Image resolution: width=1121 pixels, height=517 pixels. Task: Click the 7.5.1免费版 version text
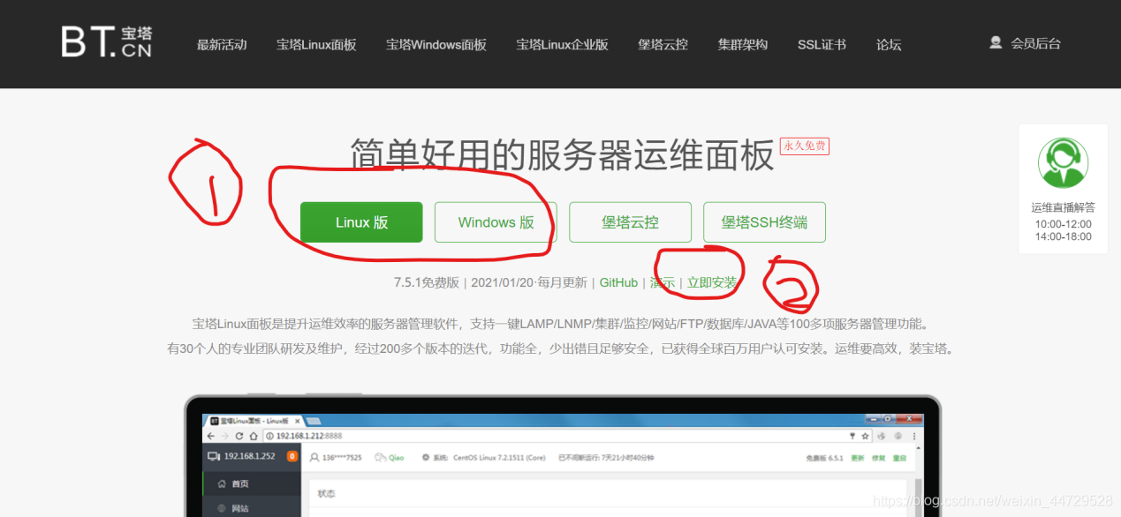(427, 282)
